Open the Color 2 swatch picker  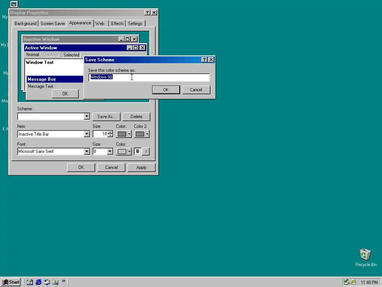(x=141, y=134)
